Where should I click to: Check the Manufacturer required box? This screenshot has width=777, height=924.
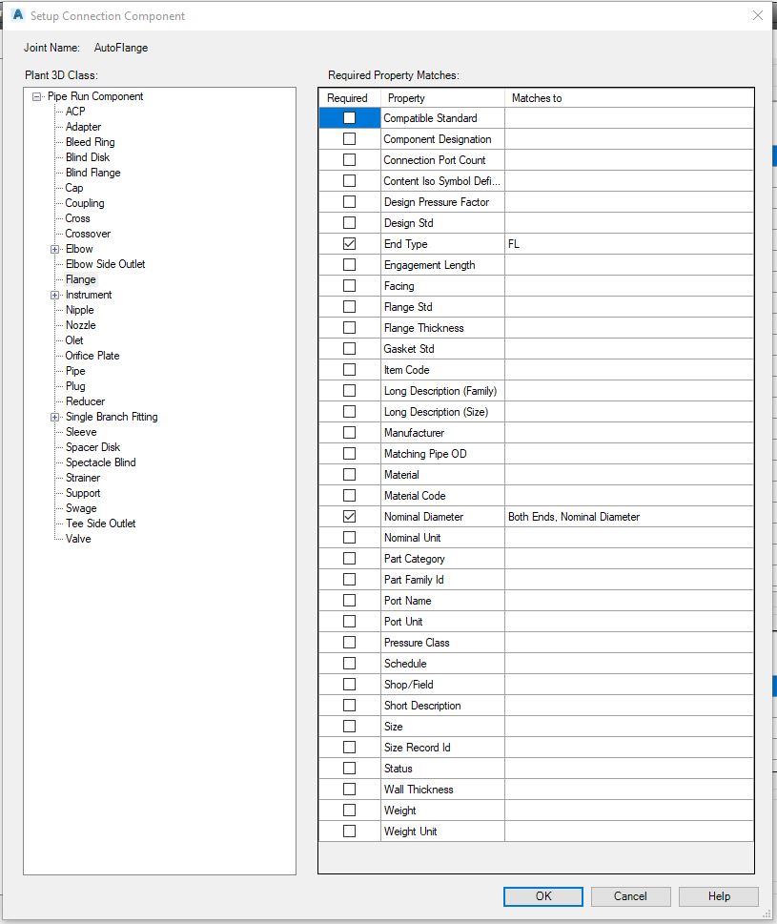tap(349, 433)
